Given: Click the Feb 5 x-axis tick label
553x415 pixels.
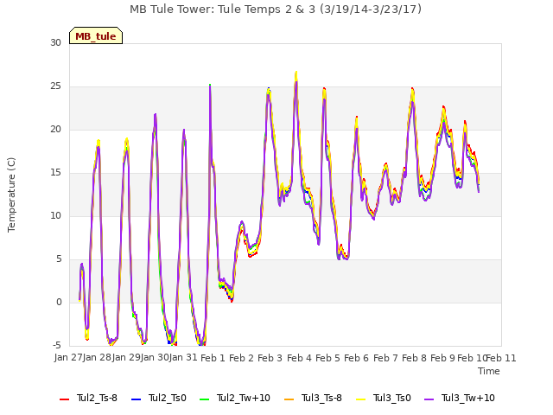Looking at the screenshot, I should pyautogui.click(x=327, y=358).
